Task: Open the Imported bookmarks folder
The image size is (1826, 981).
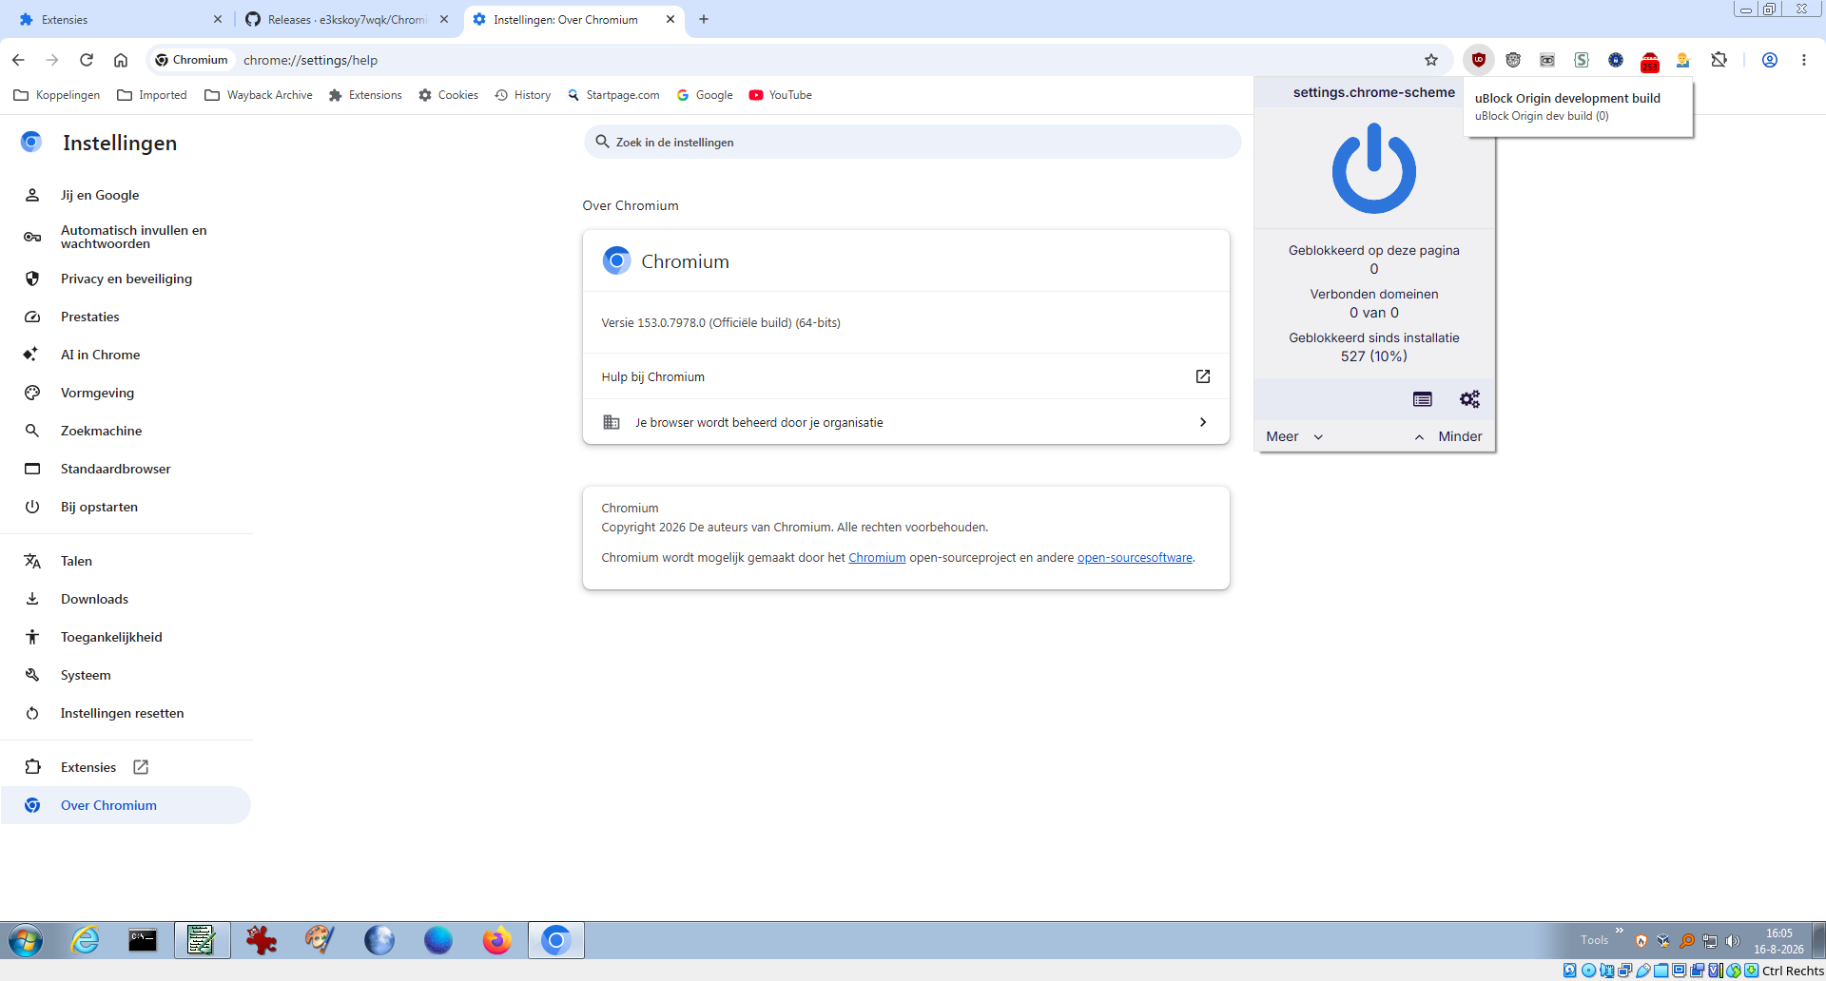Action: click(152, 95)
